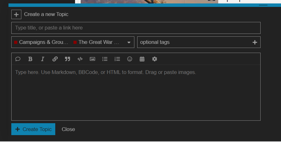Insert date and time with calendar icon
Image resolution: width=281 pixels, height=142 pixels.
tap(142, 59)
